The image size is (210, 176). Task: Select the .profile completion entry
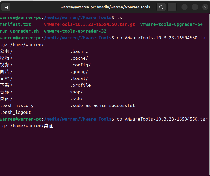[80, 85]
